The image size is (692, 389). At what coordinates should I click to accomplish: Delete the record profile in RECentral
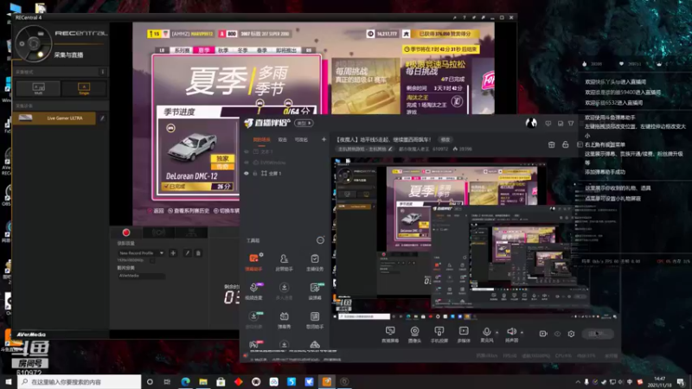(198, 253)
